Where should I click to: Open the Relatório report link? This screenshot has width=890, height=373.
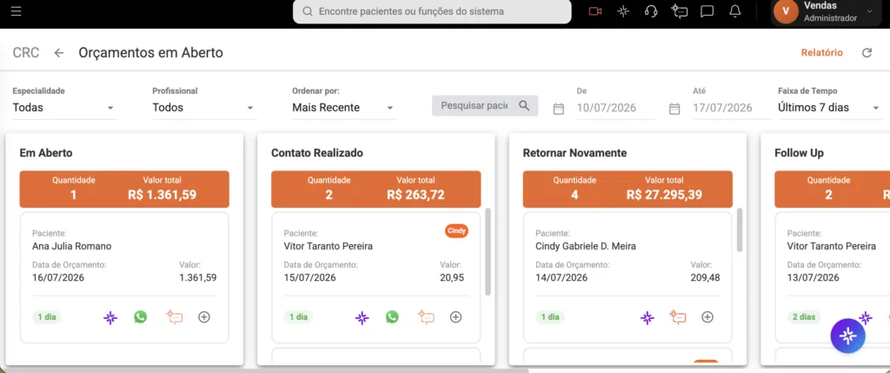821,53
